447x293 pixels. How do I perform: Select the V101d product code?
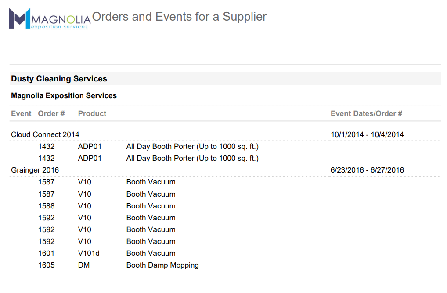point(89,253)
